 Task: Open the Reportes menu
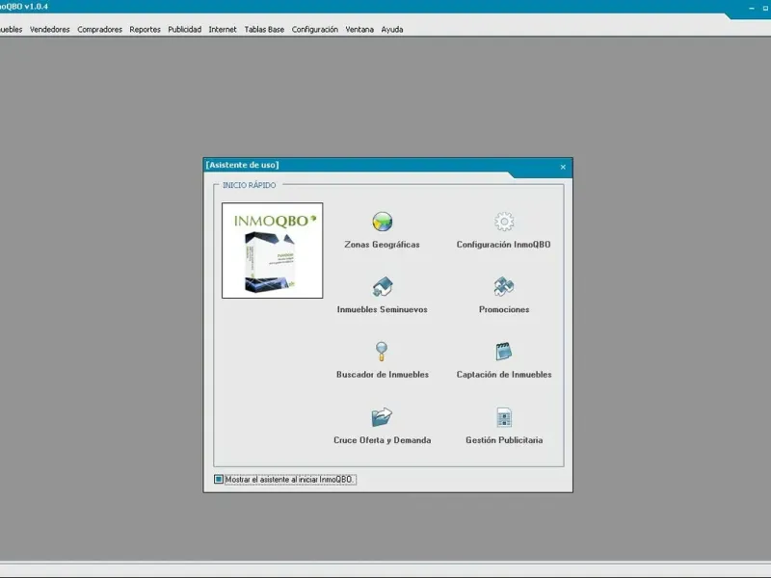coord(146,30)
